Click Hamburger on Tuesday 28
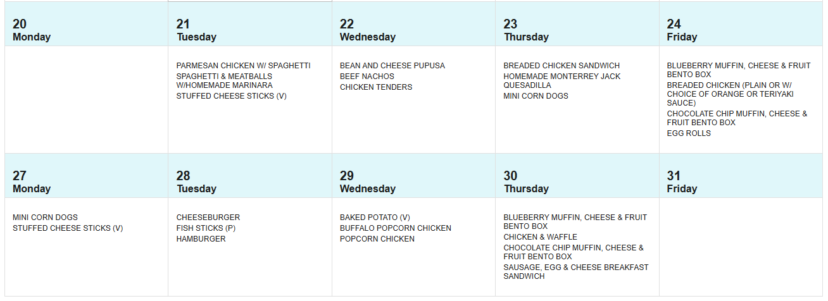 click(x=201, y=239)
